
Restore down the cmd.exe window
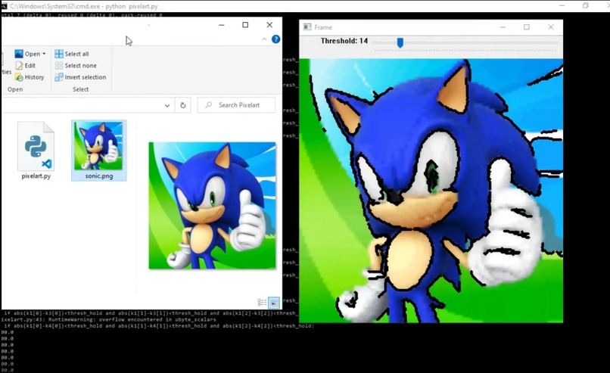(586, 6)
